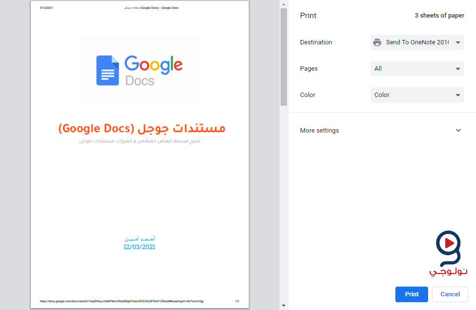Click the document URL in page footer
Image resolution: width=476 pixels, height=310 pixels.
[122, 301]
